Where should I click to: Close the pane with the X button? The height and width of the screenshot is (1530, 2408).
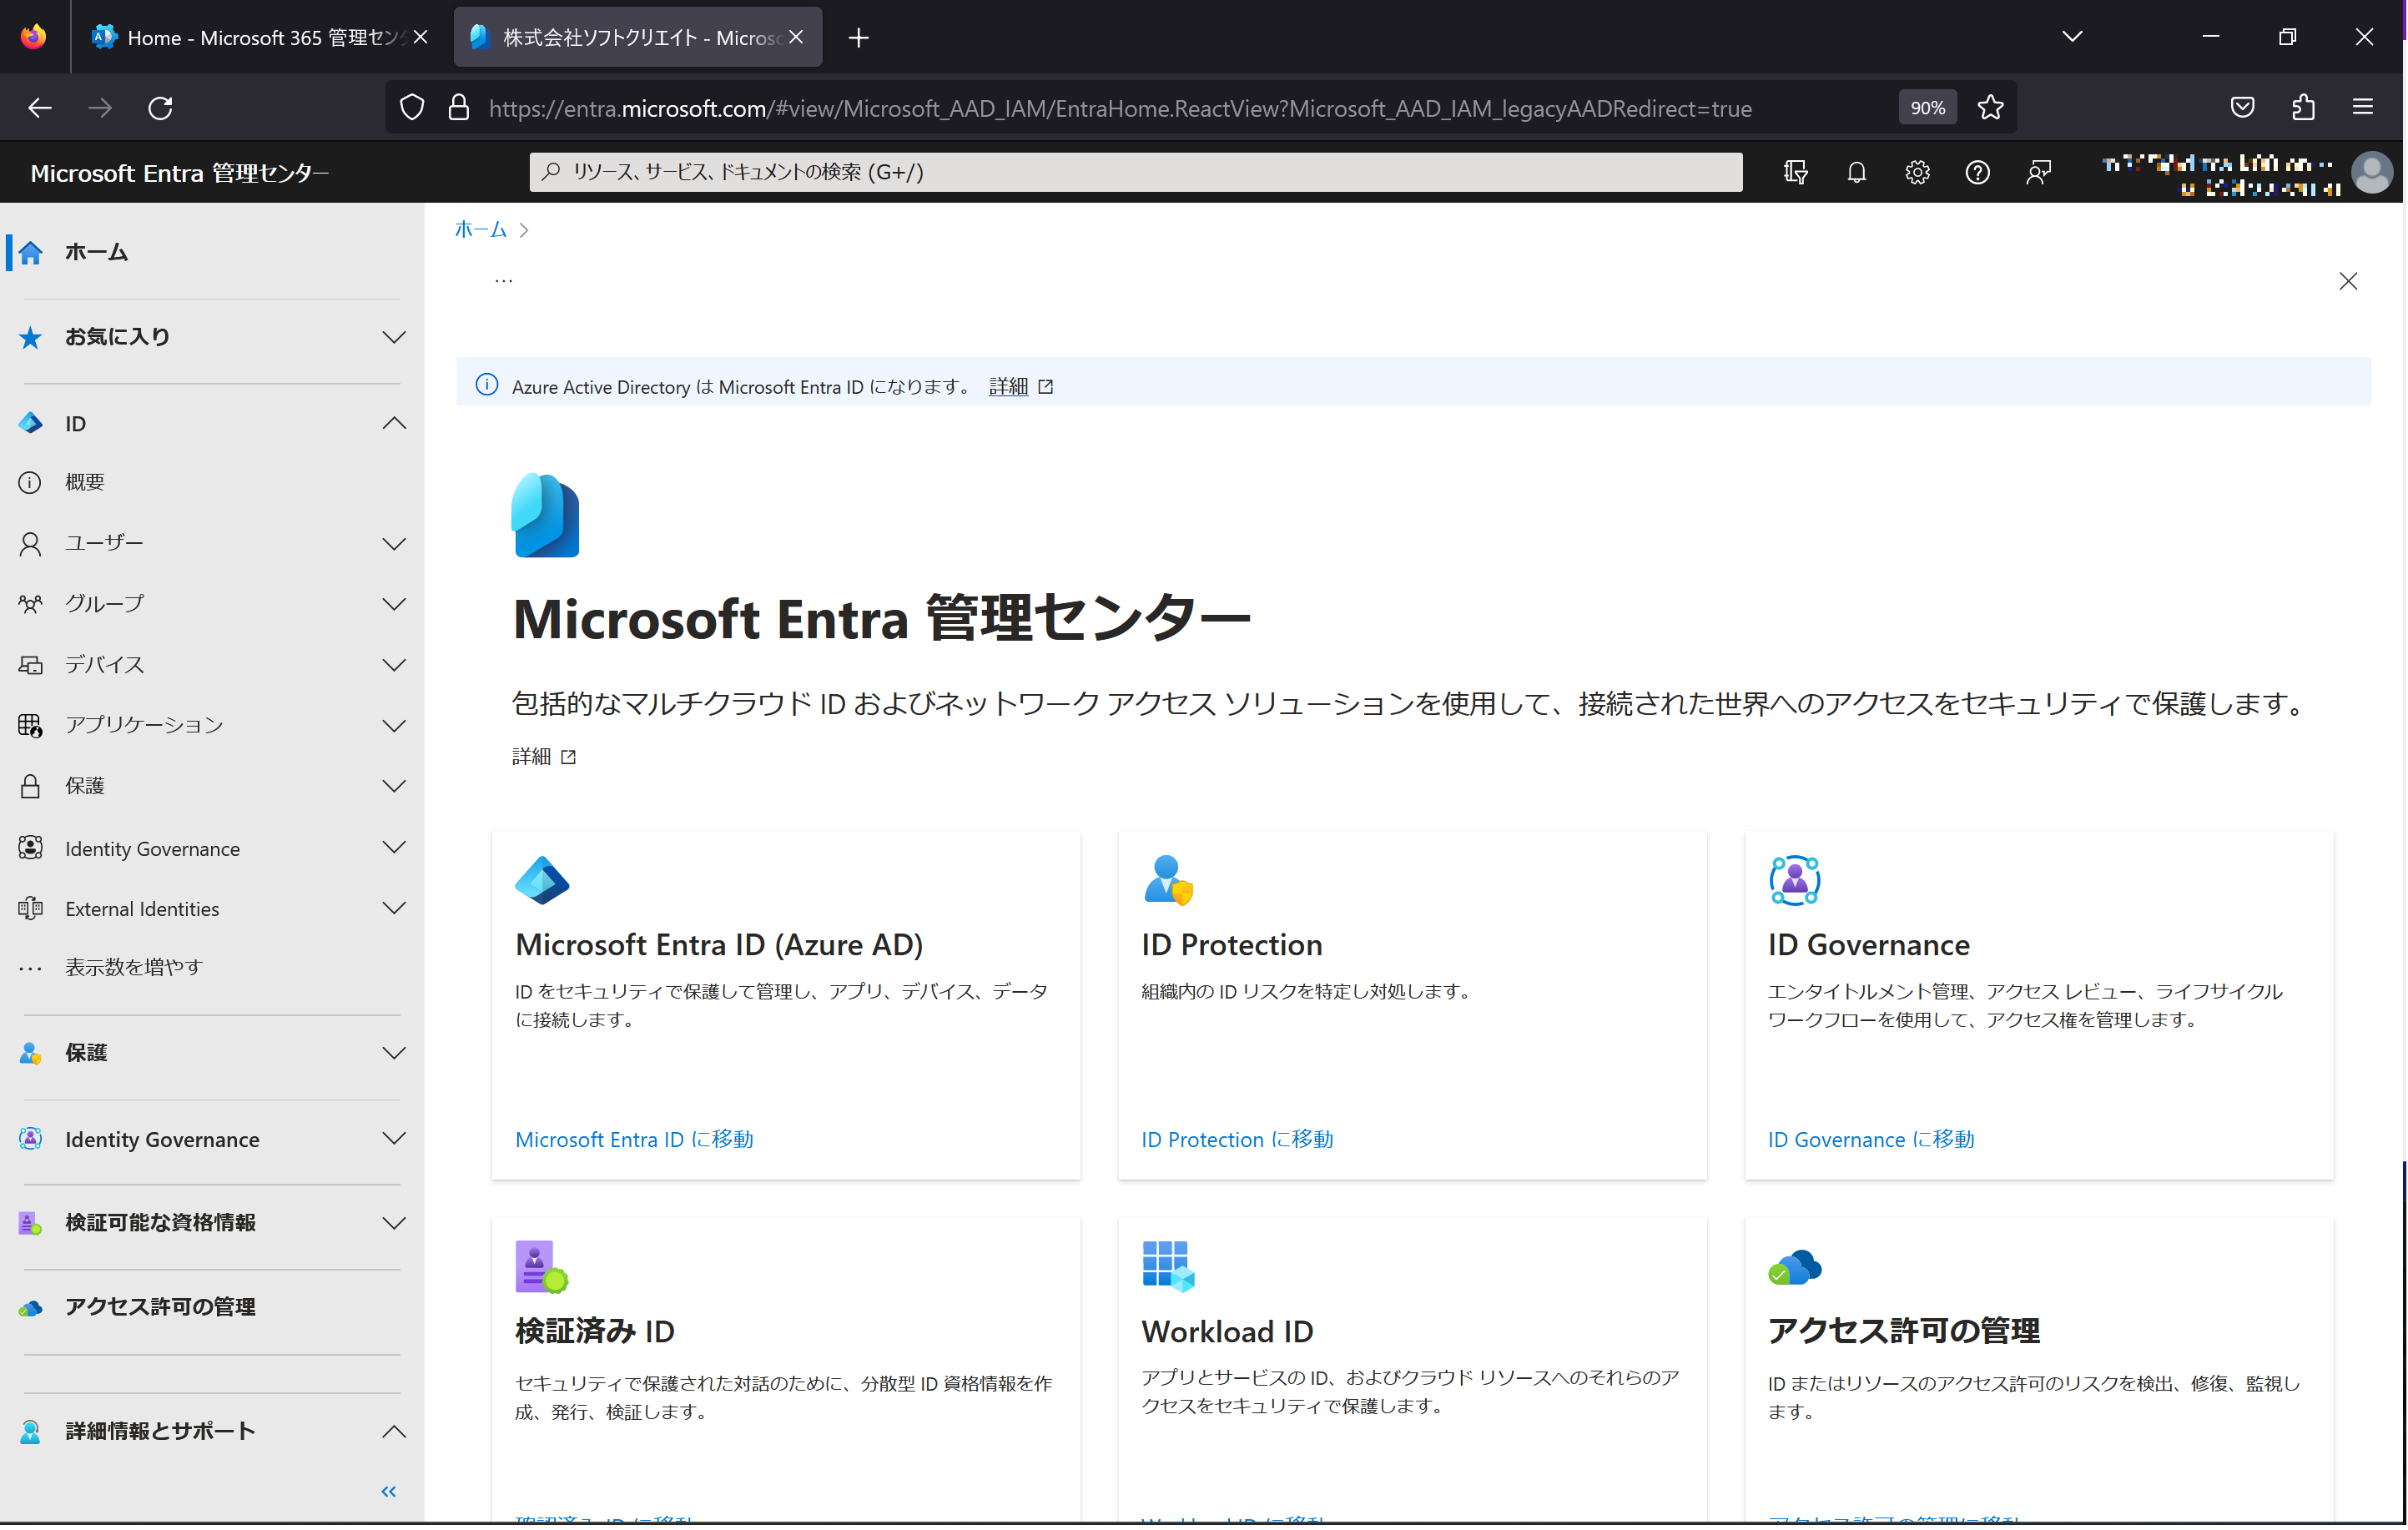click(2348, 282)
